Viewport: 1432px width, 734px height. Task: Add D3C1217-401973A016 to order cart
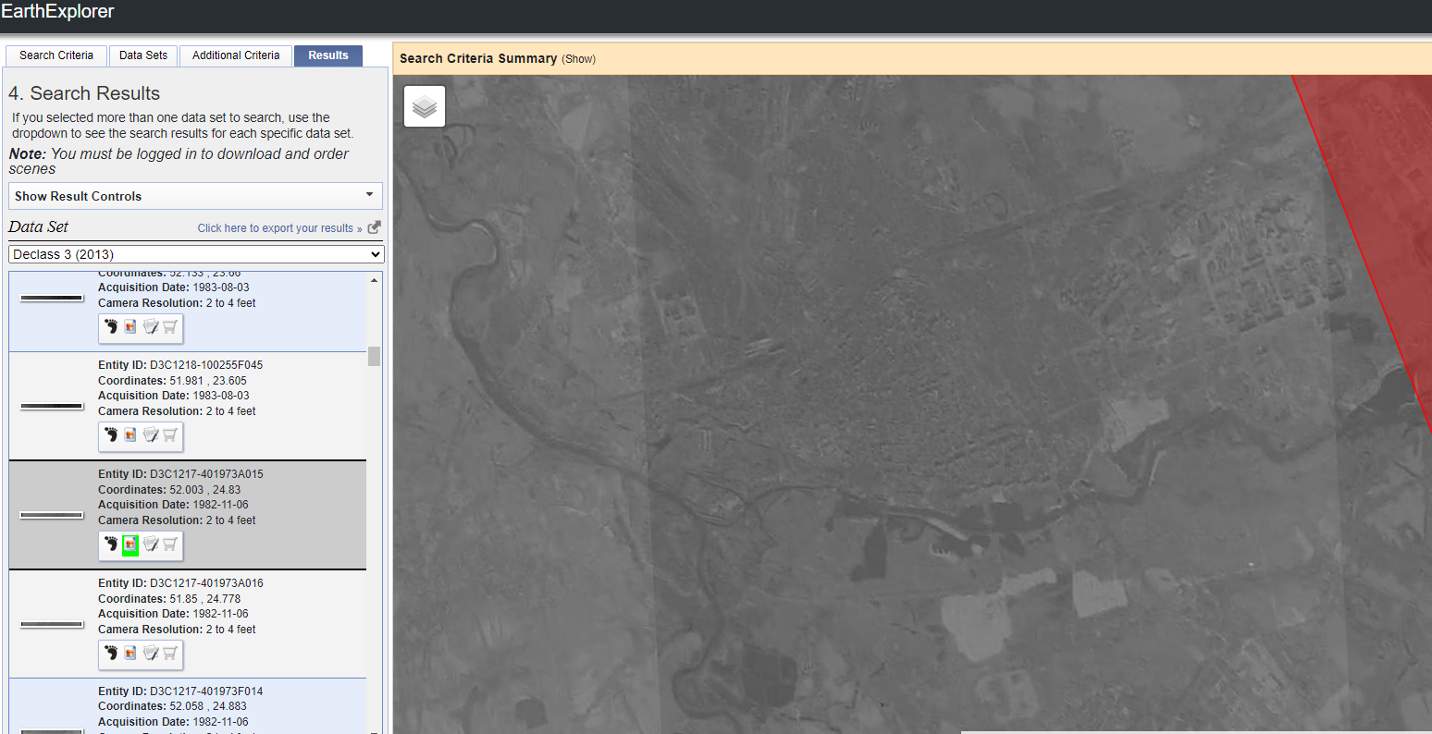coord(170,654)
